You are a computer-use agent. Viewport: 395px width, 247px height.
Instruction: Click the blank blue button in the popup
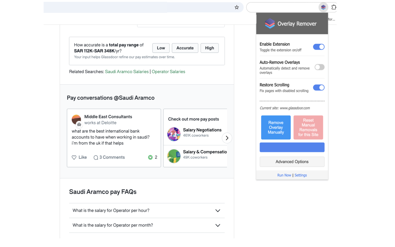[x=292, y=147]
